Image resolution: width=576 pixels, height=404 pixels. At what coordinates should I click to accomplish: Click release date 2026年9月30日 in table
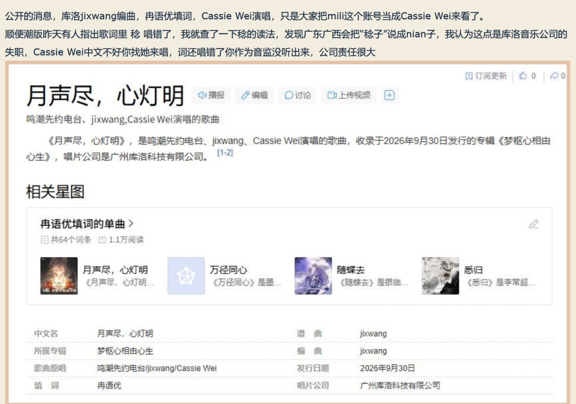coord(387,368)
